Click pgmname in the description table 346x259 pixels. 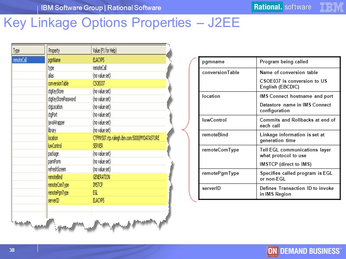[213, 62]
